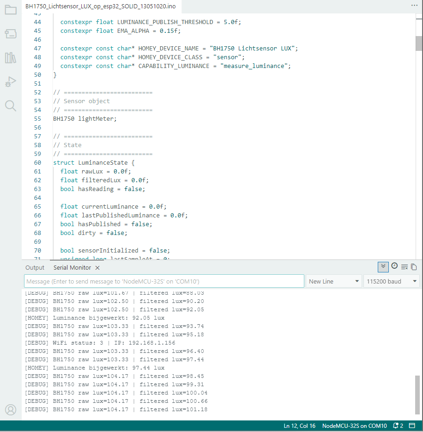Open the New Line line-ending dropdown
The width and height of the screenshot is (423, 432).
pyautogui.click(x=333, y=281)
